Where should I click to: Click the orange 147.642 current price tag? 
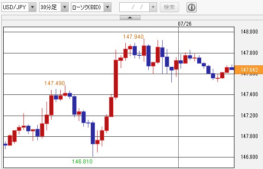249,70
